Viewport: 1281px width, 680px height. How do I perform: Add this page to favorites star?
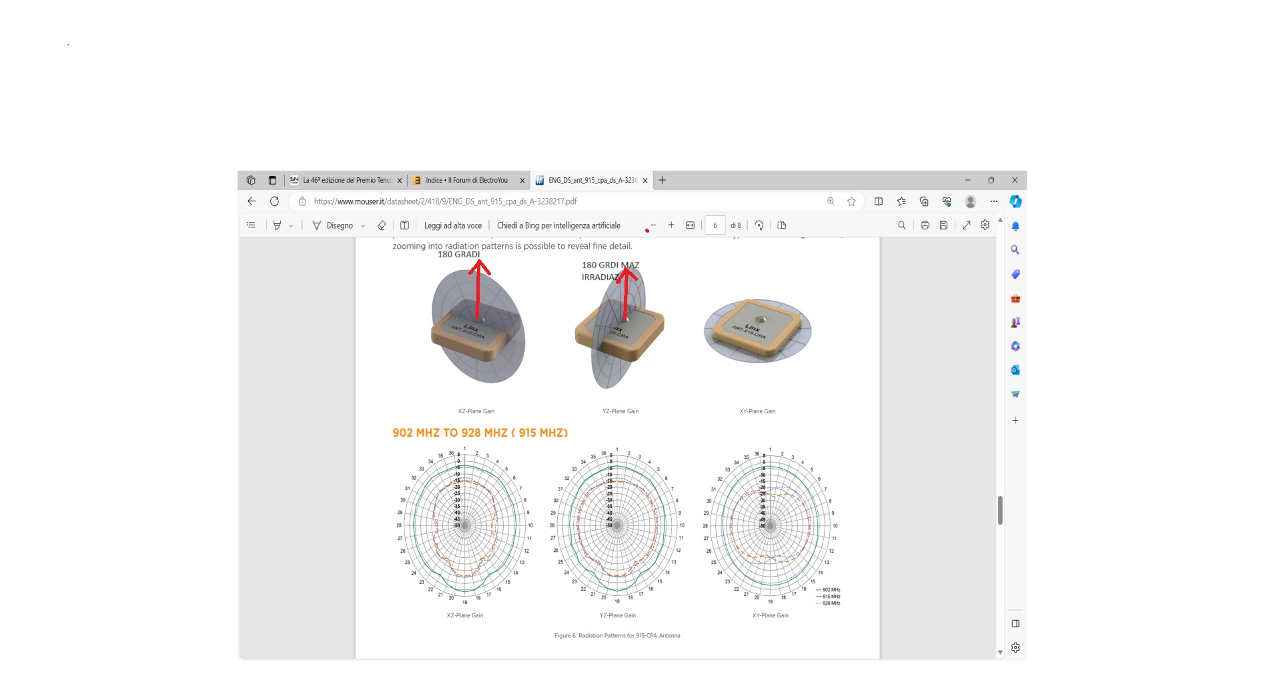(x=851, y=201)
